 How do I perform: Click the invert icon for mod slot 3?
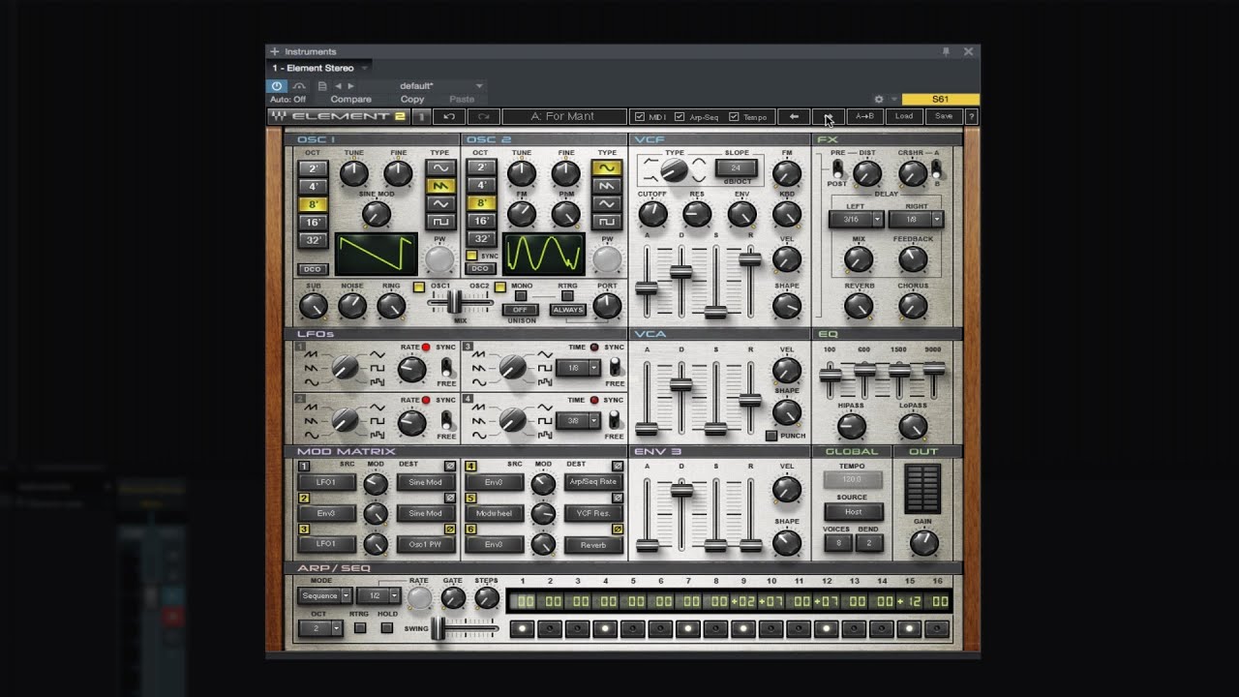click(x=450, y=530)
